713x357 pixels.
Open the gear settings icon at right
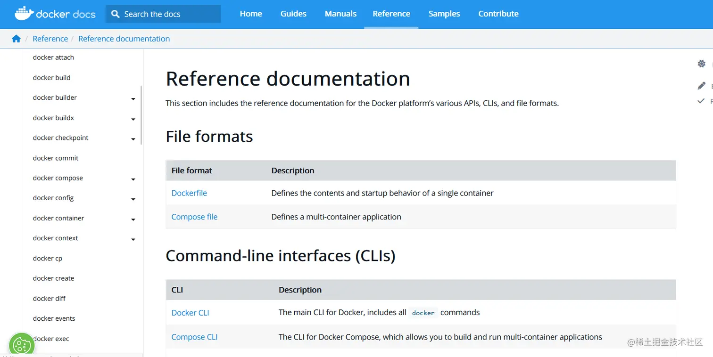[x=701, y=64]
